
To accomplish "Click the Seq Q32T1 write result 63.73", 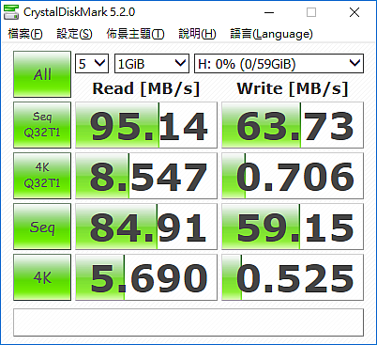I will (x=293, y=125).
